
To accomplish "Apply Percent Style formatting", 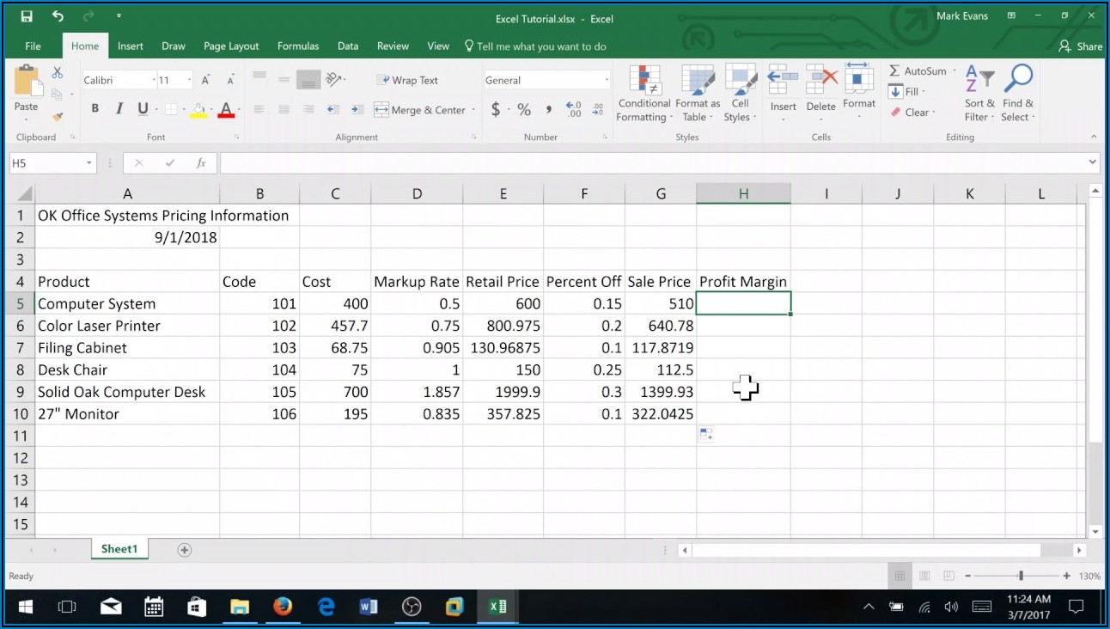I will (523, 110).
